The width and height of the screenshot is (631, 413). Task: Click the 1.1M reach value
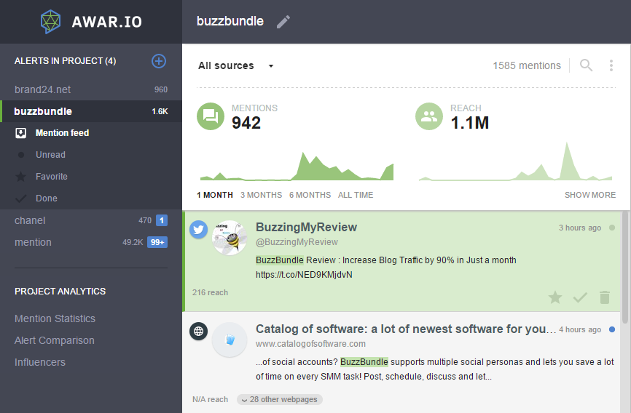click(470, 123)
